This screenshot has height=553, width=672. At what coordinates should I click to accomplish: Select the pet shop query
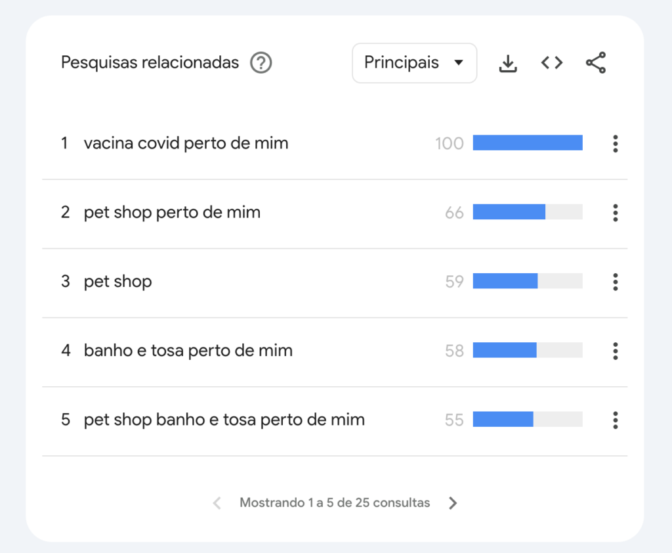coord(118,282)
